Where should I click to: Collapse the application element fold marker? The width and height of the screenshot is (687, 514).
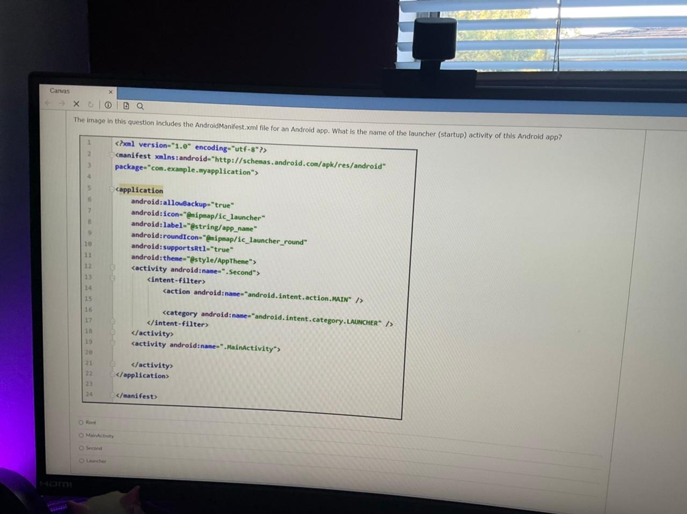click(112, 188)
